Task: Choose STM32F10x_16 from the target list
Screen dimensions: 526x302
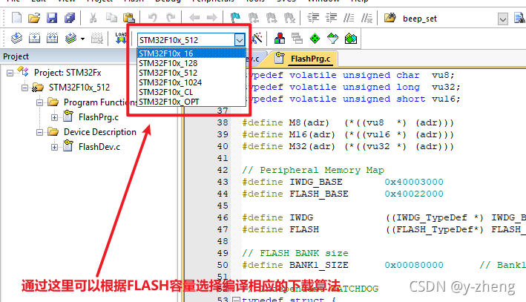Action: 191,53
